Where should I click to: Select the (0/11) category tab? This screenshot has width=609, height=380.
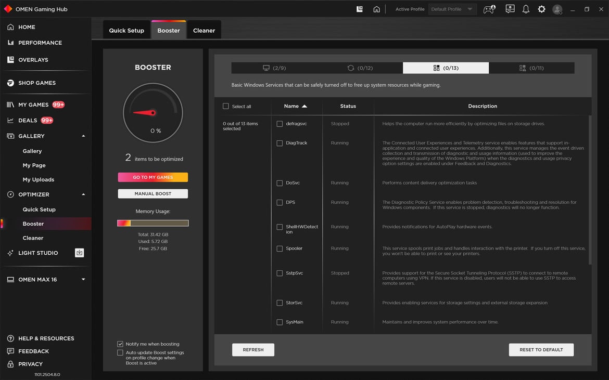pos(532,68)
